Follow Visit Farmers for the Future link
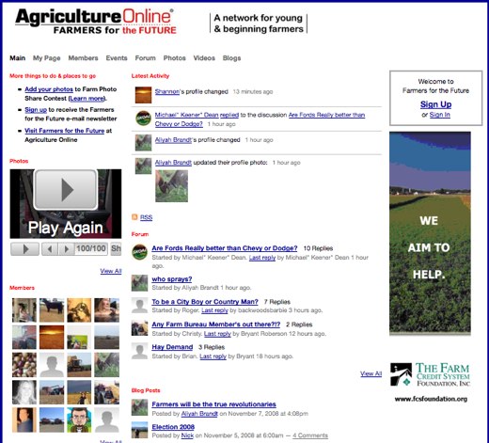Screen dimensions: 489x443 coord(65,131)
